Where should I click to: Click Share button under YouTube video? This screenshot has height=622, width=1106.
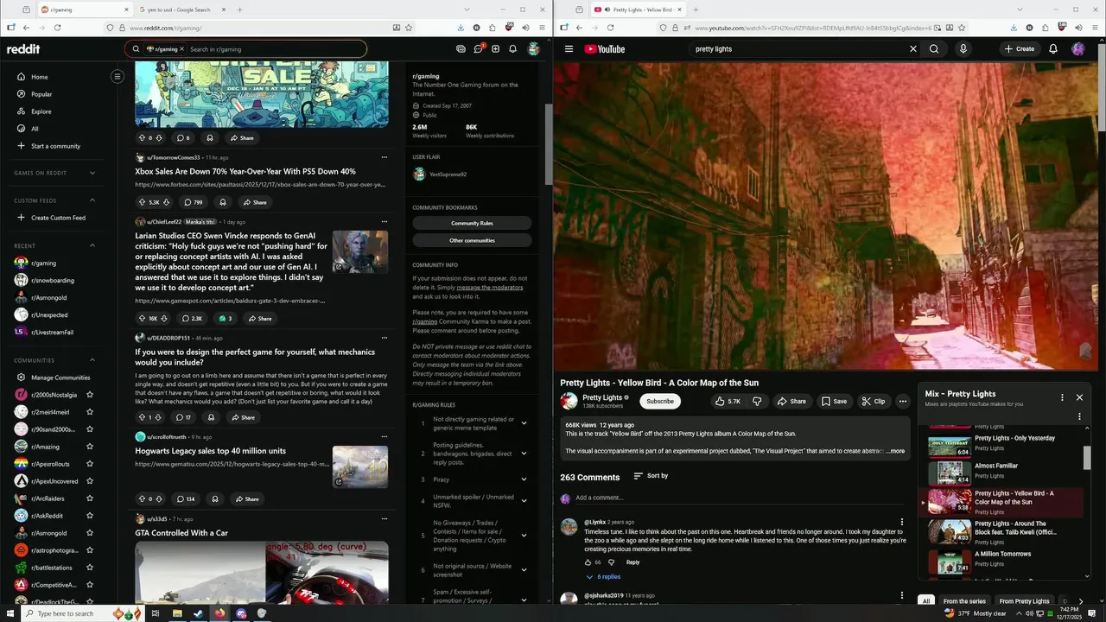click(x=791, y=401)
